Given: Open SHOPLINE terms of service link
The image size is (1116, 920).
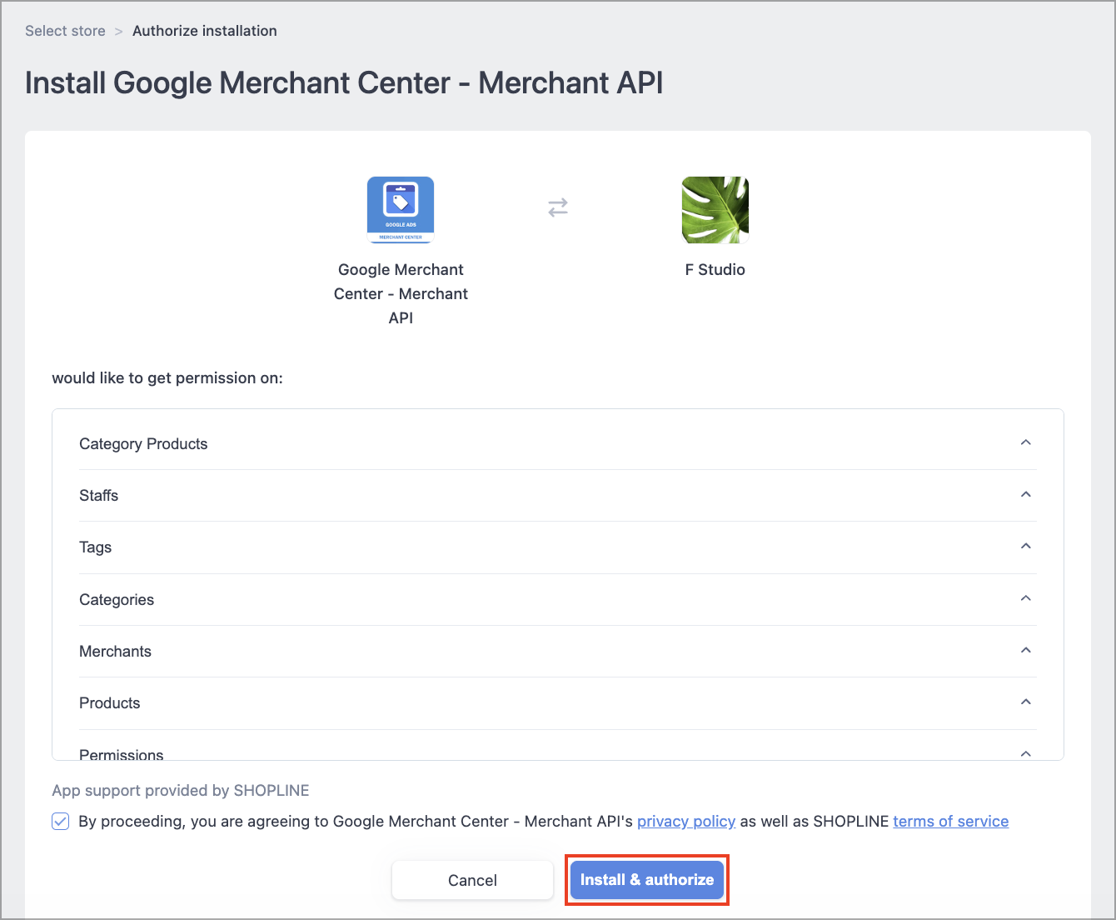Looking at the screenshot, I should click(951, 822).
